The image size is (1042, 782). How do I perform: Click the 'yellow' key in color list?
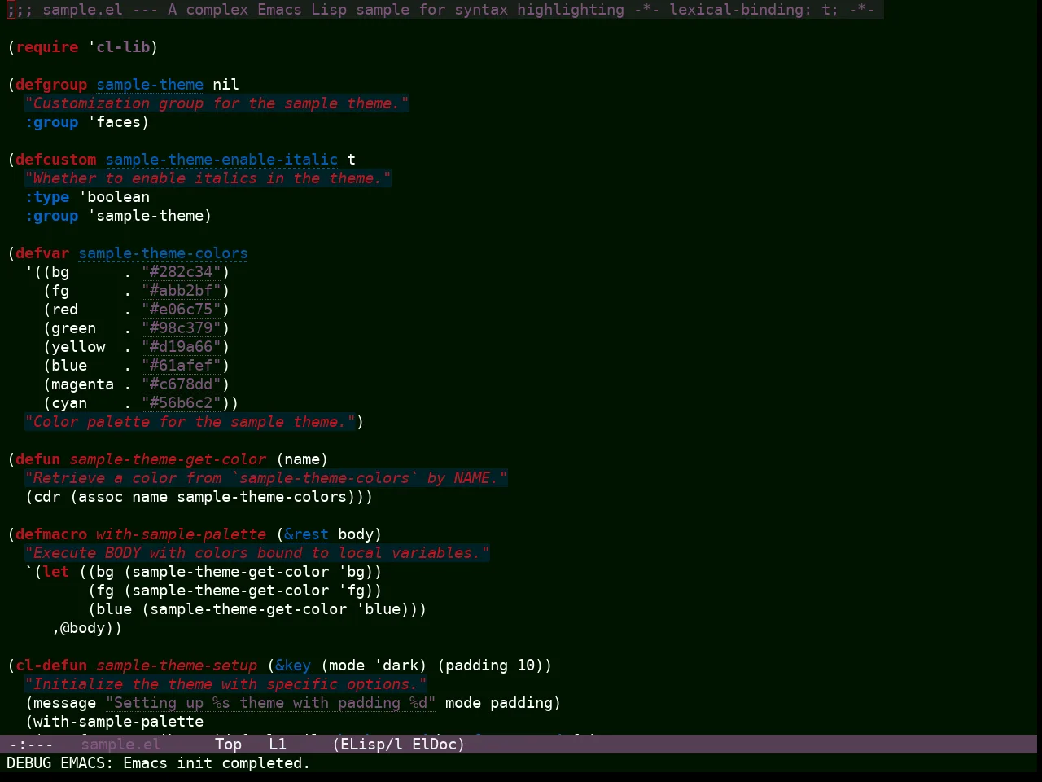[78, 347]
